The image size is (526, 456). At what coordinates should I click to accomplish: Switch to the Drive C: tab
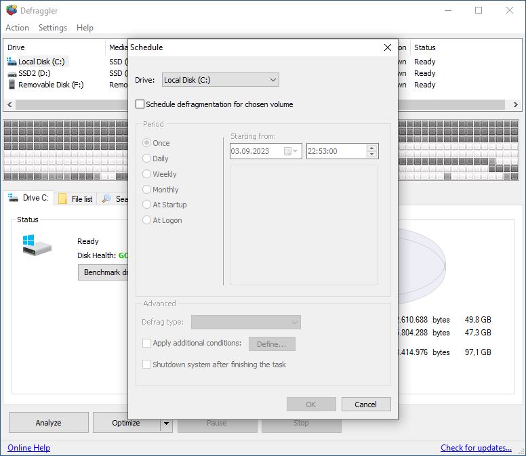(x=28, y=198)
